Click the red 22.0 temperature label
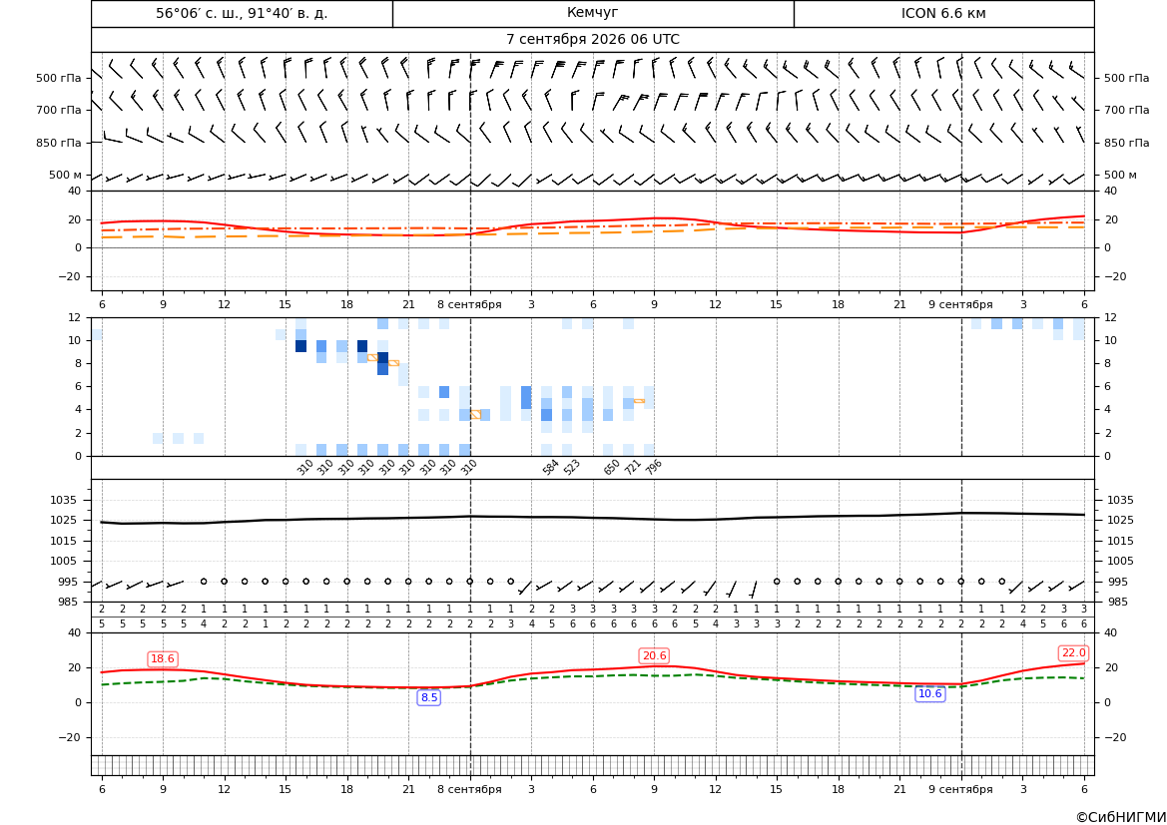This screenshot has height=825, width=1167. coord(1073,653)
